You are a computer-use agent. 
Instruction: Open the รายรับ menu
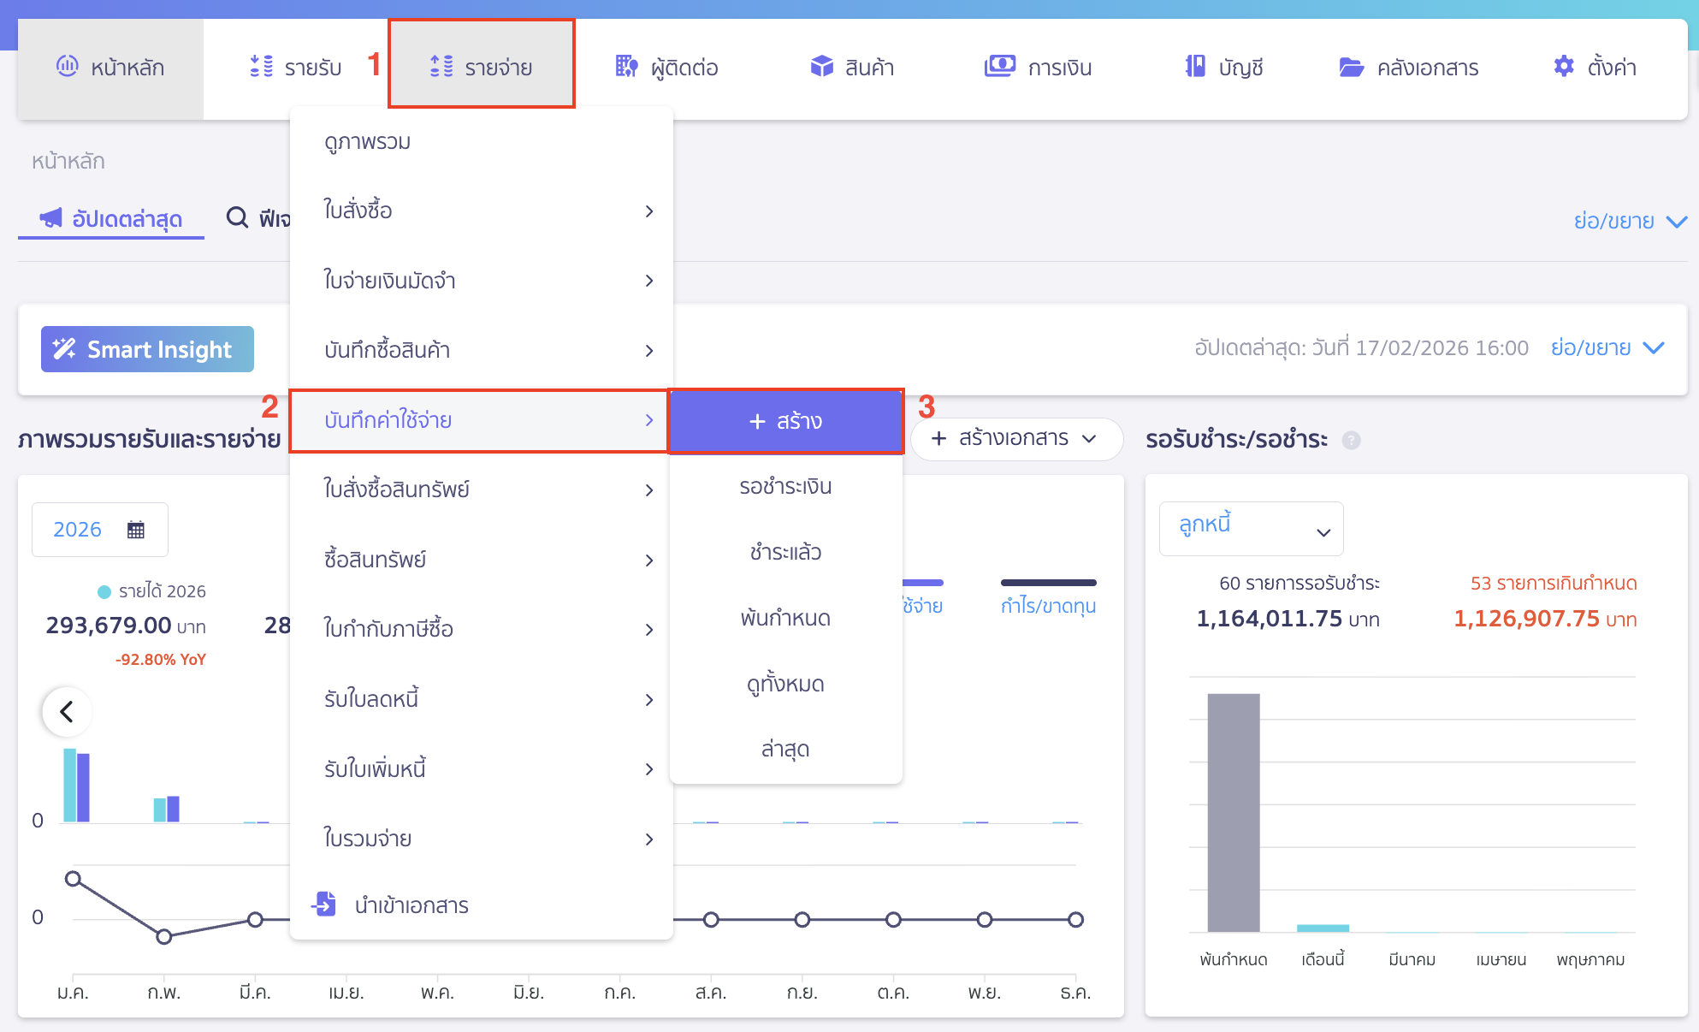(x=295, y=67)
